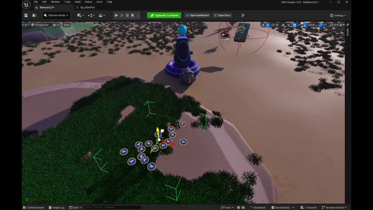
Task: Change scale snap value 0.1
Action: [325, 25]
